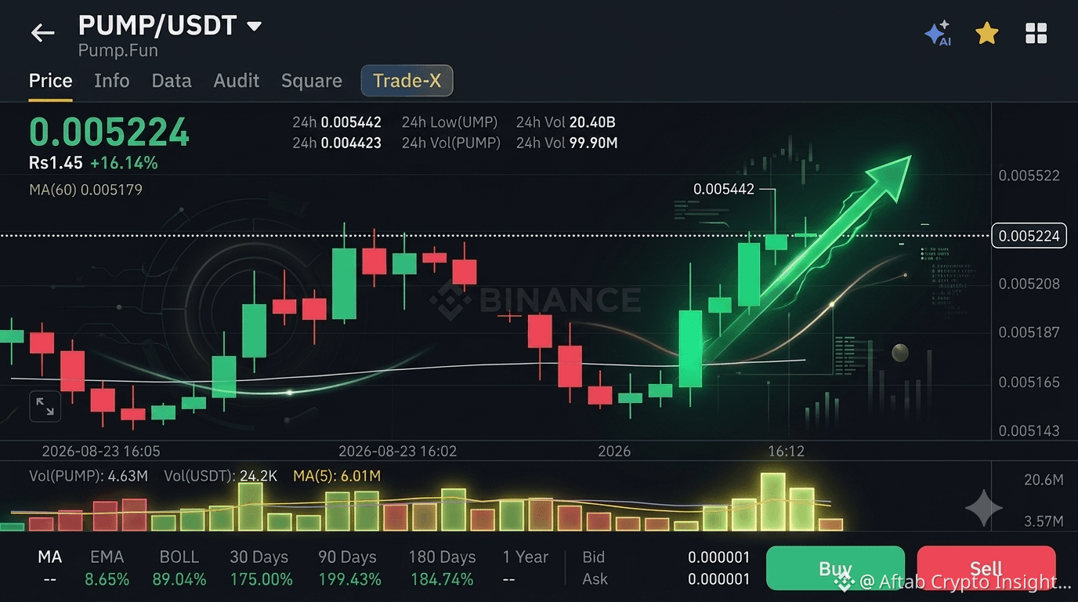This screenshot has height=602, width=1078.
Task: Switch to the Info tab
Action: point(112,81)
